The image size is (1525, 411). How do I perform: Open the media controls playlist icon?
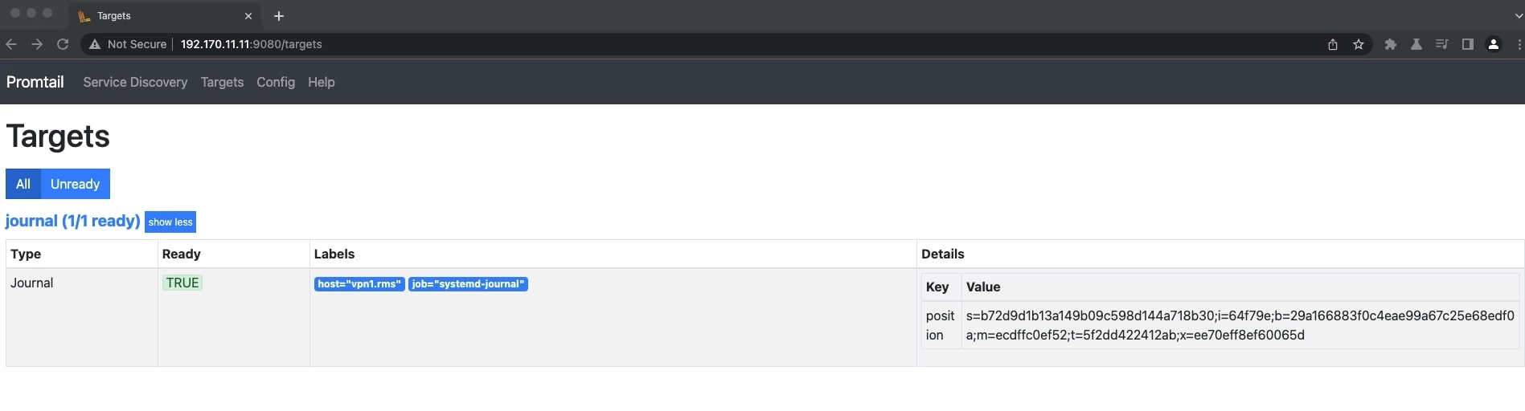(1442, 44)
